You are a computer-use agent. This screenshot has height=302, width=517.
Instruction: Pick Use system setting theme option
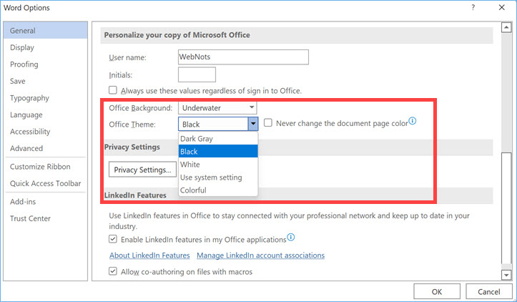(x=211, y=177)
